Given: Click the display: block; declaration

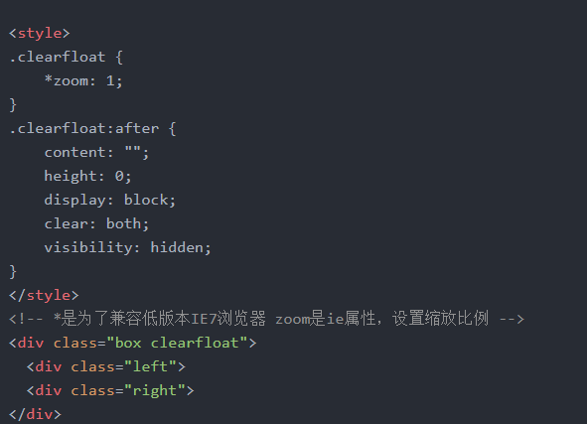Looking at the screenshot, I should [109, 201].
